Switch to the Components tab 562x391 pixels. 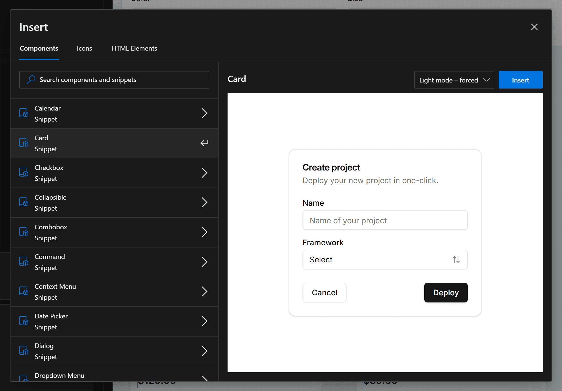coord(39,48)
